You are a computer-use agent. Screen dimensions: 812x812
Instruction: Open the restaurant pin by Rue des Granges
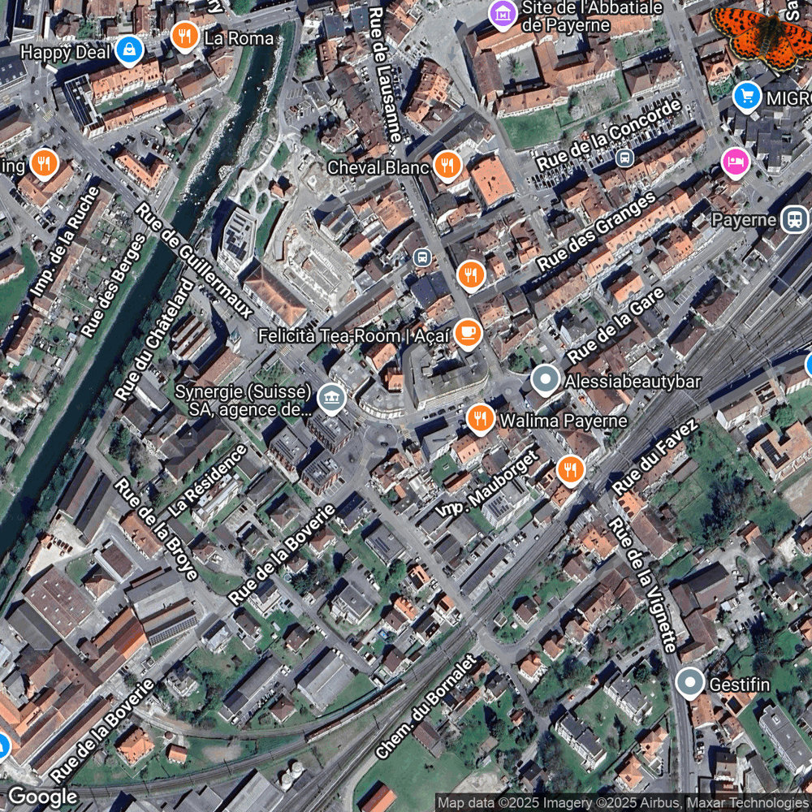point(471,275)
